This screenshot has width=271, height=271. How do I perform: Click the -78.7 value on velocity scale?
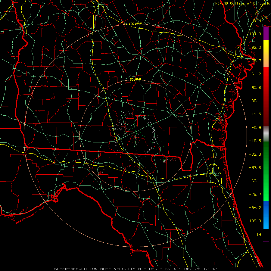click(255, 195)
